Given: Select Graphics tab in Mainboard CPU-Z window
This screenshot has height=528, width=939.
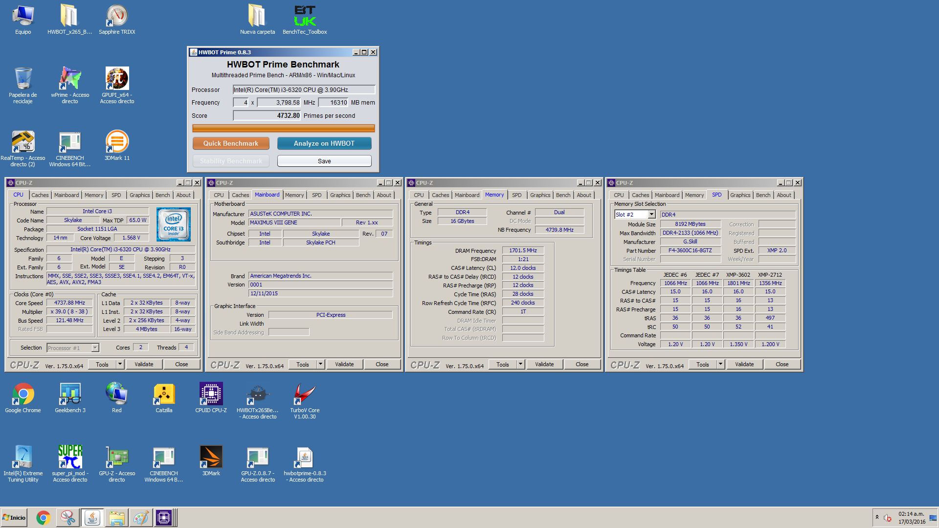Looking at the screenshot, I should [x=340, y=195].
